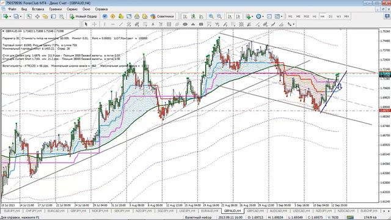Switch to the EURAUD,H4 chart tab

[x=210, y=211]
